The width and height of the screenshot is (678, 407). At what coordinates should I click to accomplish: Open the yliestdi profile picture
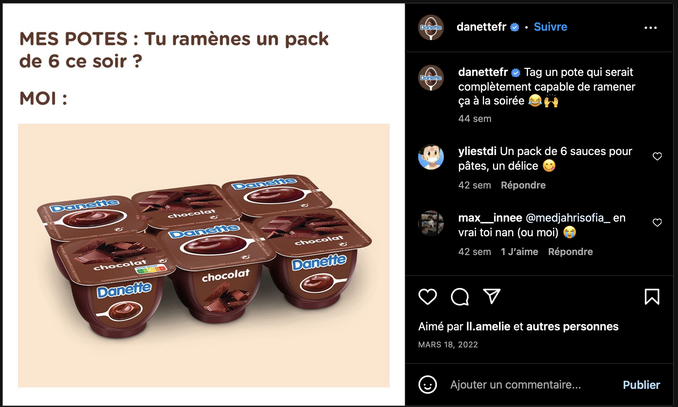coord(431,157)
